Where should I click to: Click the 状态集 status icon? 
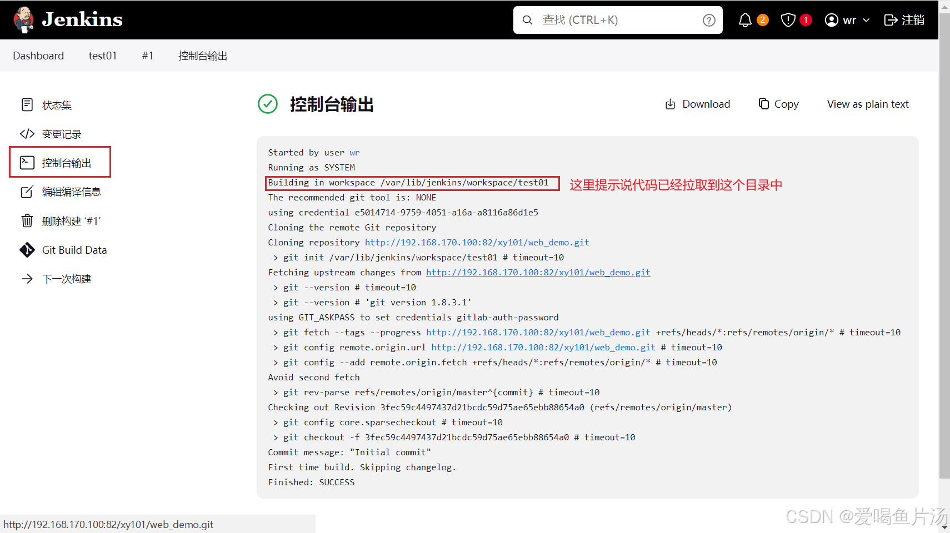(27, 105)
